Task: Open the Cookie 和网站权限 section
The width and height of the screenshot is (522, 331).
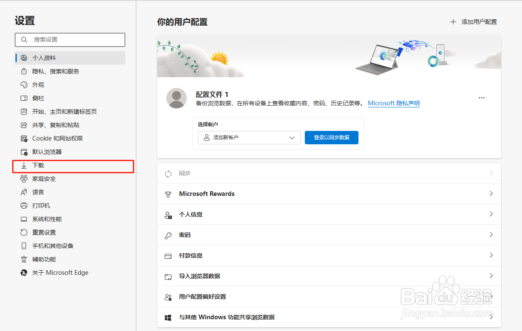Action: point(70,138)
